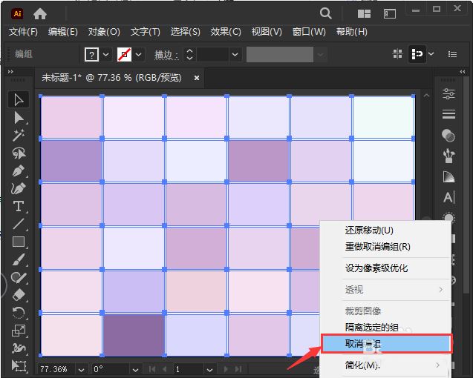Expand the align-to options arrow
The width and height of the screenshot is (473, 378).
pos(431,54)
